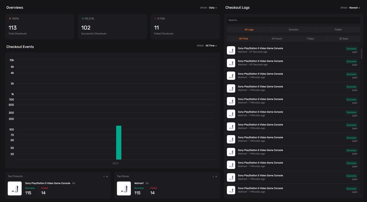Viewport: 367px width, 202px height.
Task: Select the Success logs tab
Action: tap(293, 30)
